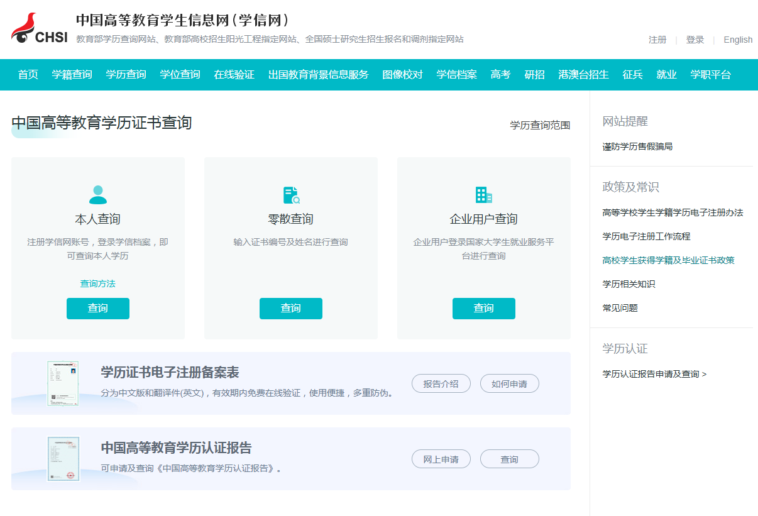Screen dimensions: 758x516
Task: Click the CHSI logo icon
Action: (39, 29)
